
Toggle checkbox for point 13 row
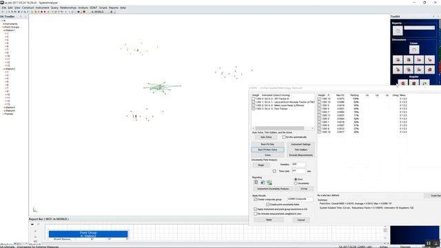click(319, 99)
